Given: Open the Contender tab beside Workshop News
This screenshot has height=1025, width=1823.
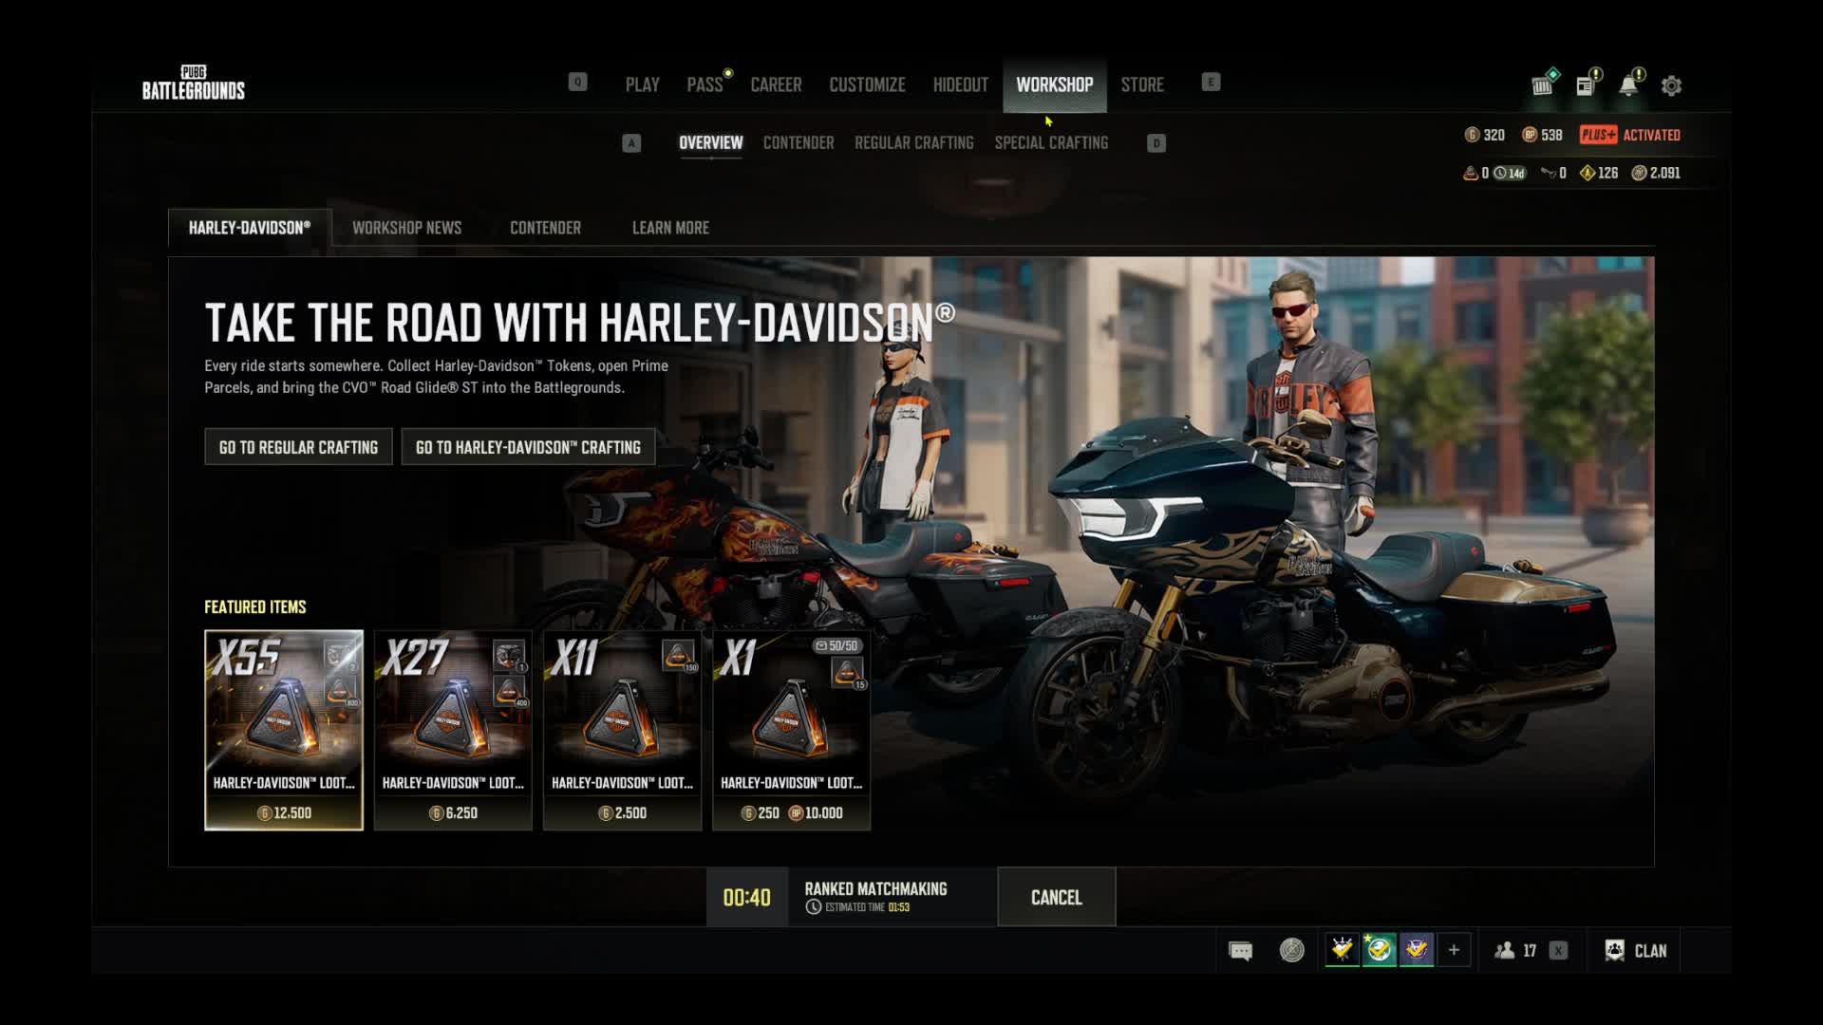Looking at the screenshot, I should (545, 228).
